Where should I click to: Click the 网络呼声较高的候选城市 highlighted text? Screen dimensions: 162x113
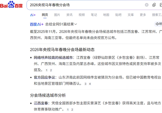coord(53,57)
